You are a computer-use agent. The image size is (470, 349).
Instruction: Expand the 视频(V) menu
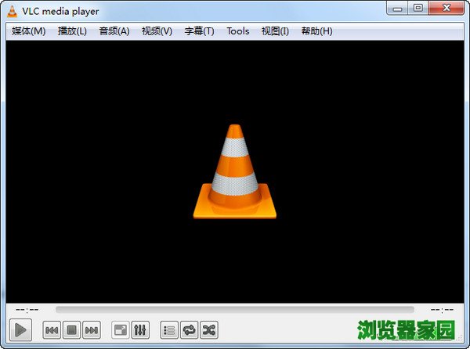click(157, 31)
